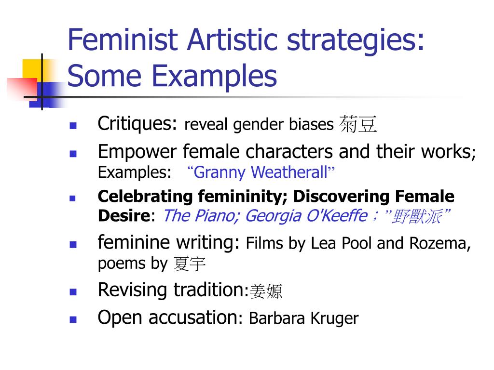Click the 姜嫄 characters after Revising tradition
This screenshot has width=494, height=370.
tap(266, 291)
